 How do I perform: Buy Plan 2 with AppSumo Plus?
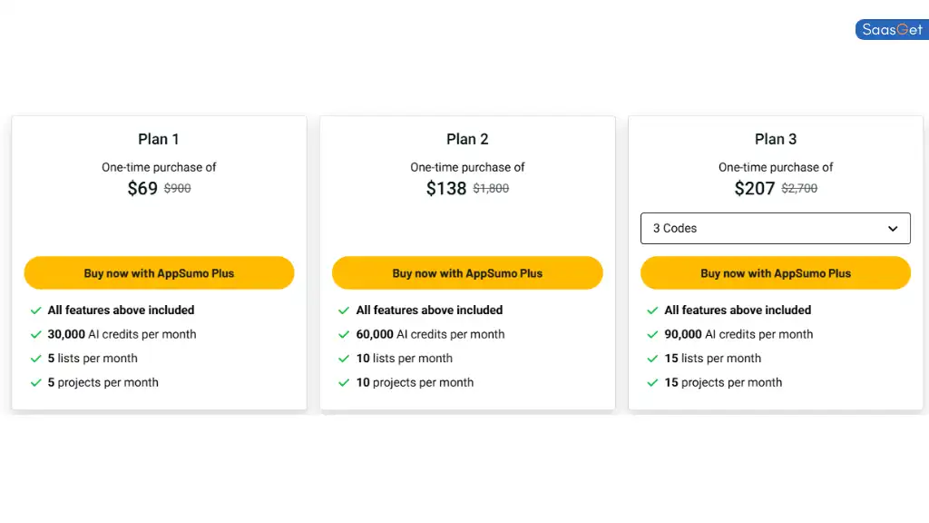[x=467, y=272]
